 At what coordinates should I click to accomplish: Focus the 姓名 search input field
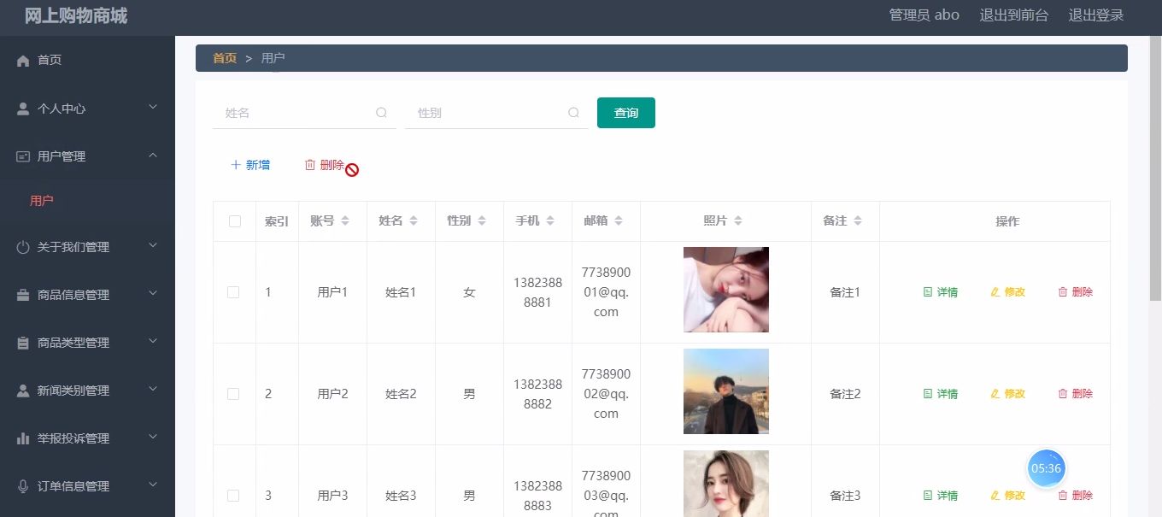304,113
